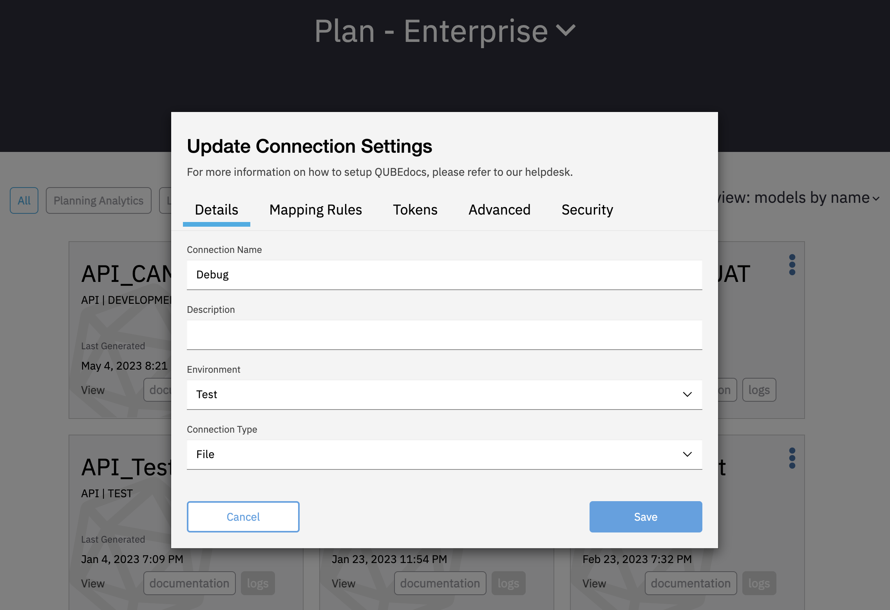Expand the Plan - Enterprise chevron
Image resolution: width=890 pixels, height=610 pixels.
click(566, 30)
